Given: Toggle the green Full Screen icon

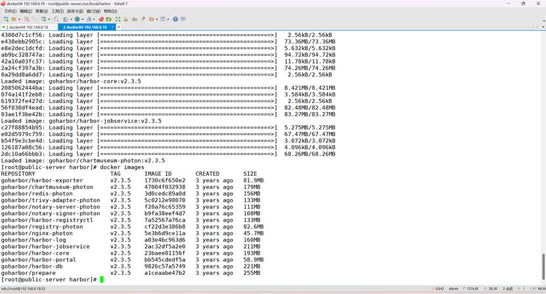Looking at the screenshot, I should point(118,19).
